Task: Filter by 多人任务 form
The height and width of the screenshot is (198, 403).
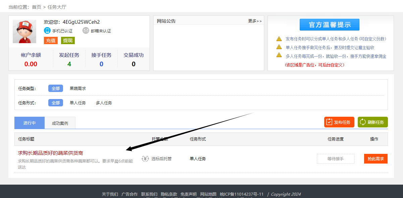Action: coord(104,103)
